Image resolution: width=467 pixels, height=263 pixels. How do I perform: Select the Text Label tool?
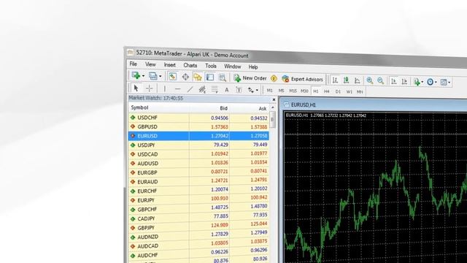point(239,90)
